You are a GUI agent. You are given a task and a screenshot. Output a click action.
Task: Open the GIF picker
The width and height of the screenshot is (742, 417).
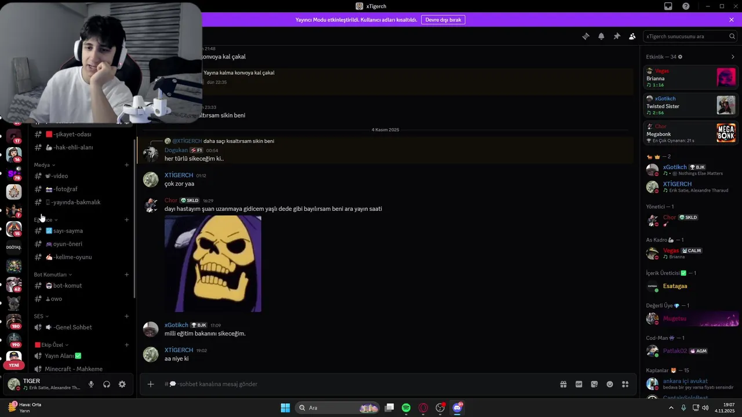coord(579,384)
